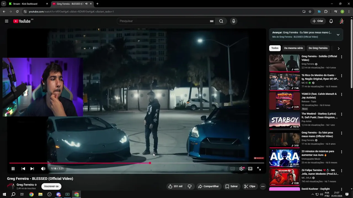
Task: Open options for Eu falei pros meus mano
Action: coord(341,133)
